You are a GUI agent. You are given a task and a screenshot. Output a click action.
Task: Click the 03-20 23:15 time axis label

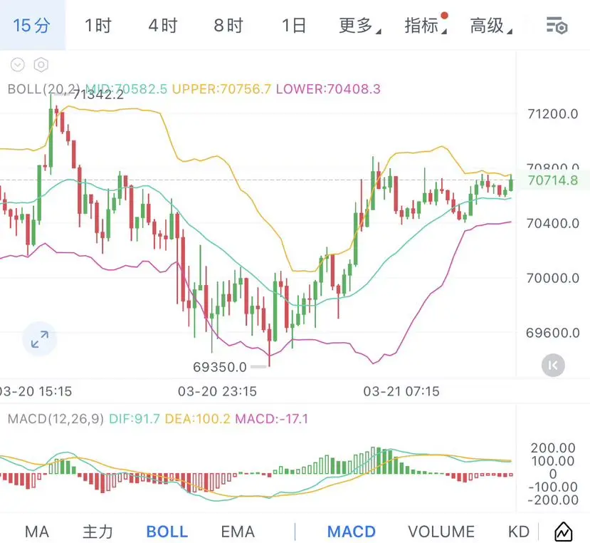point(217,391)
